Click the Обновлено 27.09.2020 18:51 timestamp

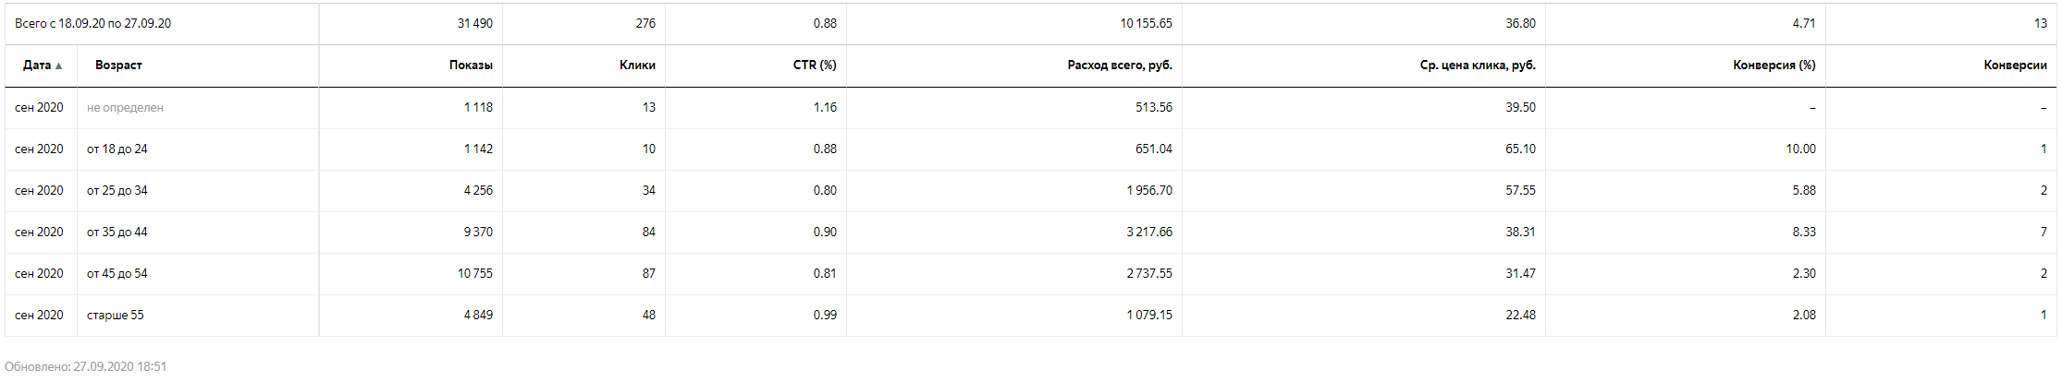point(86,366)
